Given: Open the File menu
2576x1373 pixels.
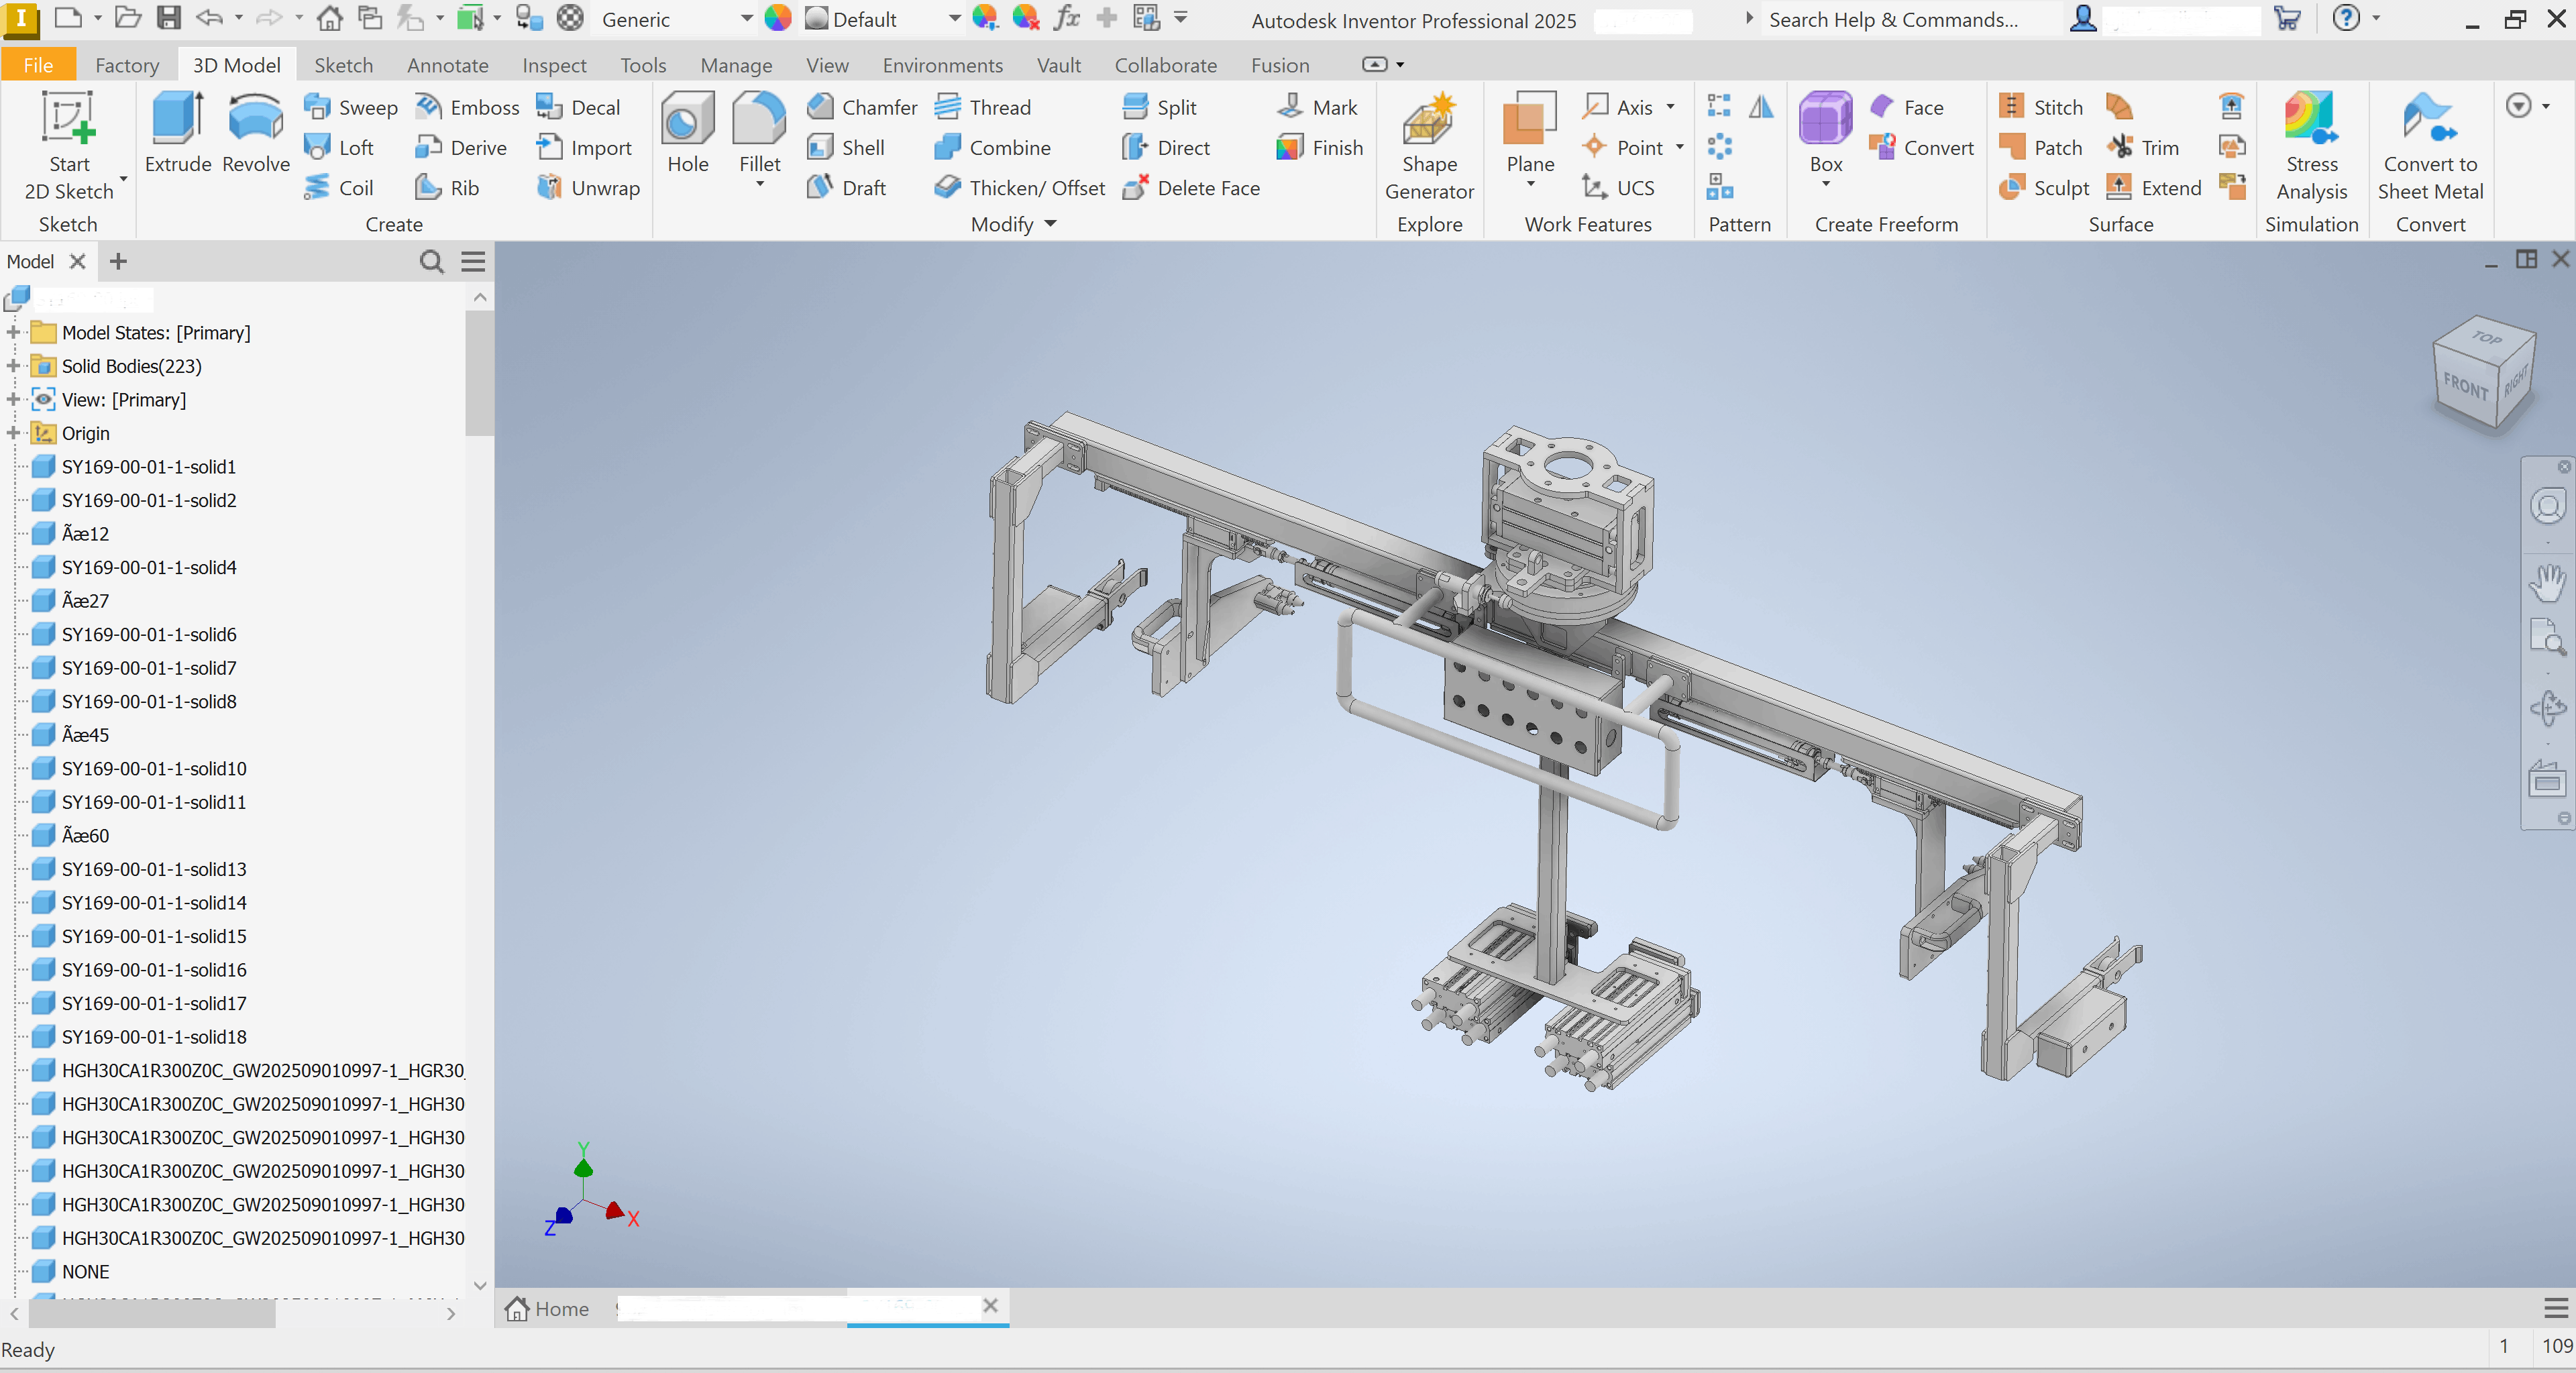Looking at the screenshot, I should tap(38, 65).
